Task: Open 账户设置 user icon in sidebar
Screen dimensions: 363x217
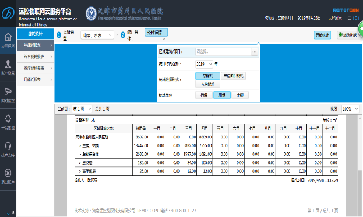Action: (8, 64)
